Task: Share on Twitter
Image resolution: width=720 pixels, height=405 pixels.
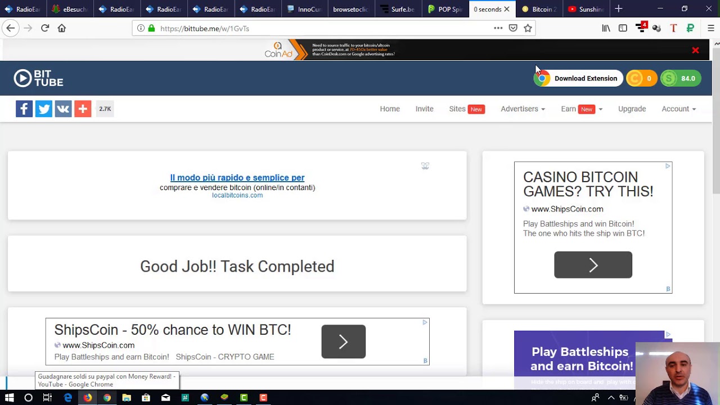Action: click(43, 109)
